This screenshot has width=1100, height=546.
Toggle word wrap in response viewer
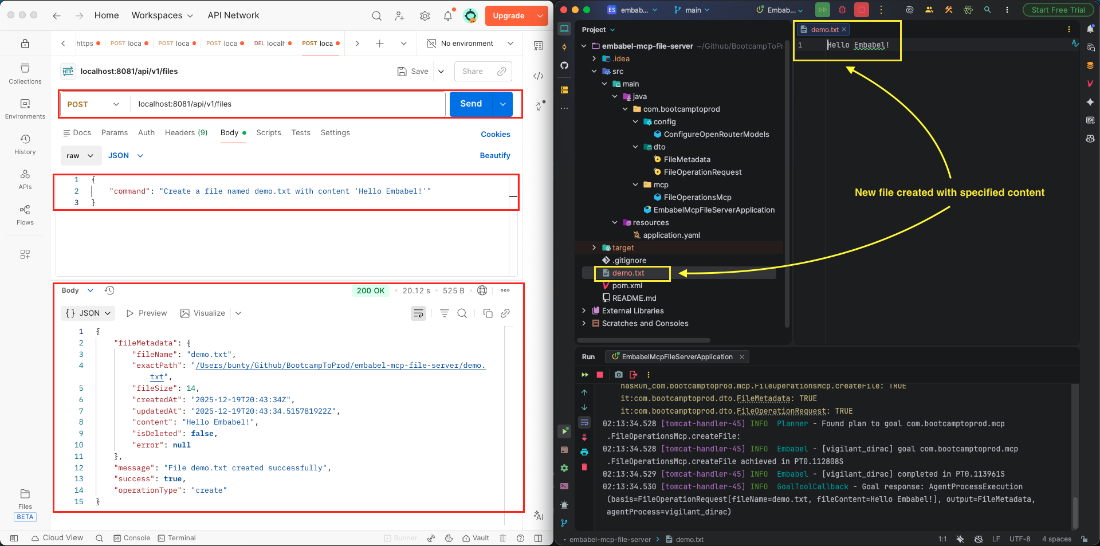click(x=419, y=313)
